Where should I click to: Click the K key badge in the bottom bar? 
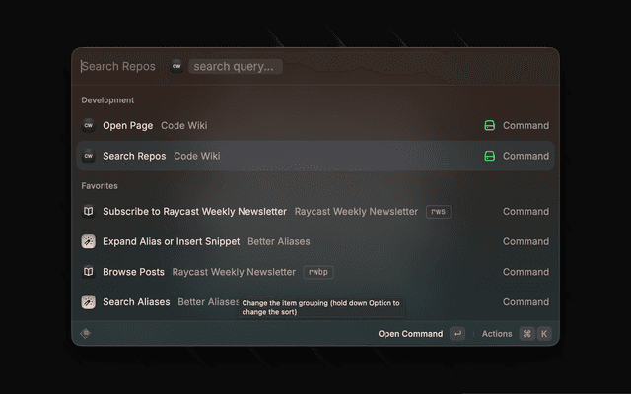543,334
